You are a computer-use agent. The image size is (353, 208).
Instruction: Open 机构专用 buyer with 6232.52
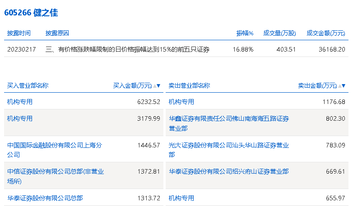[x=20, y=102]
